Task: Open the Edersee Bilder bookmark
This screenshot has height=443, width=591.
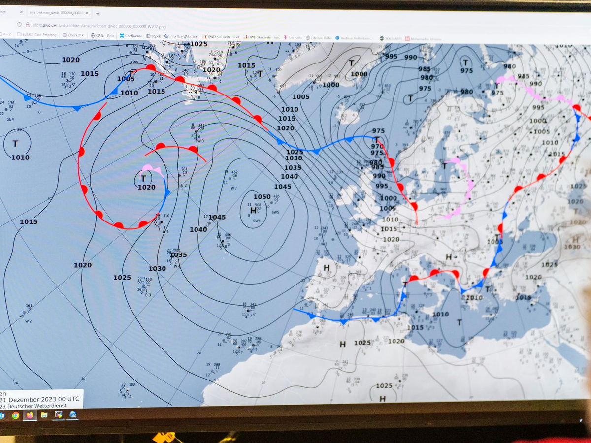Action: [x=320, y=38]
